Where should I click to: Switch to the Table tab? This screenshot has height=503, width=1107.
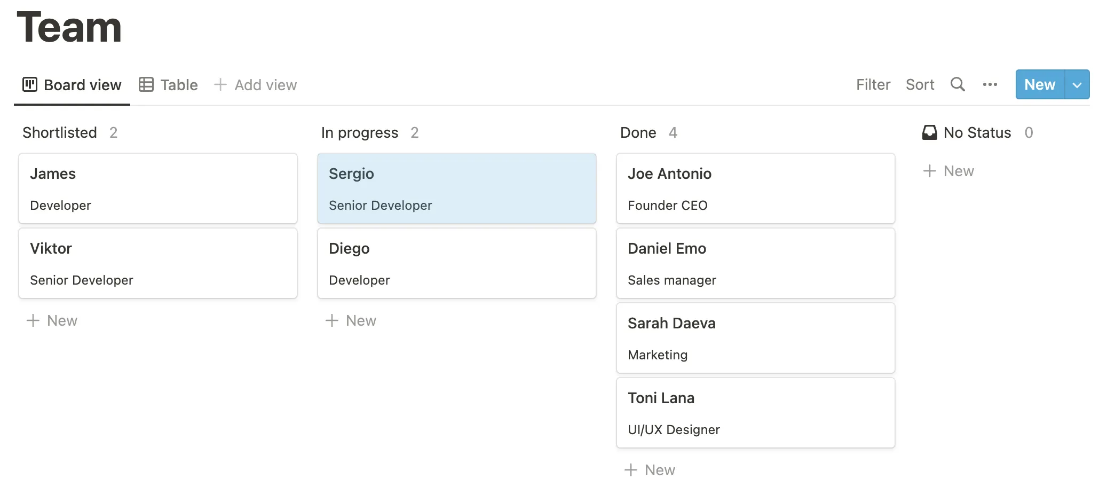click(x=179, y=85)
